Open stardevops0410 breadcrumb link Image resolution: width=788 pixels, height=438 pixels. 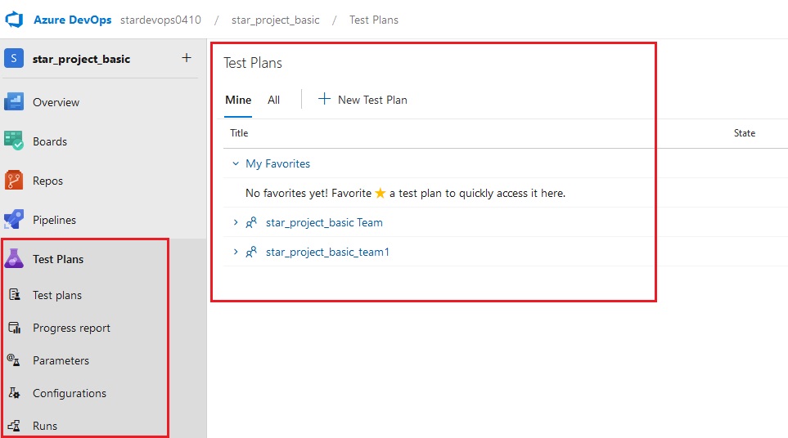(160, 20)
